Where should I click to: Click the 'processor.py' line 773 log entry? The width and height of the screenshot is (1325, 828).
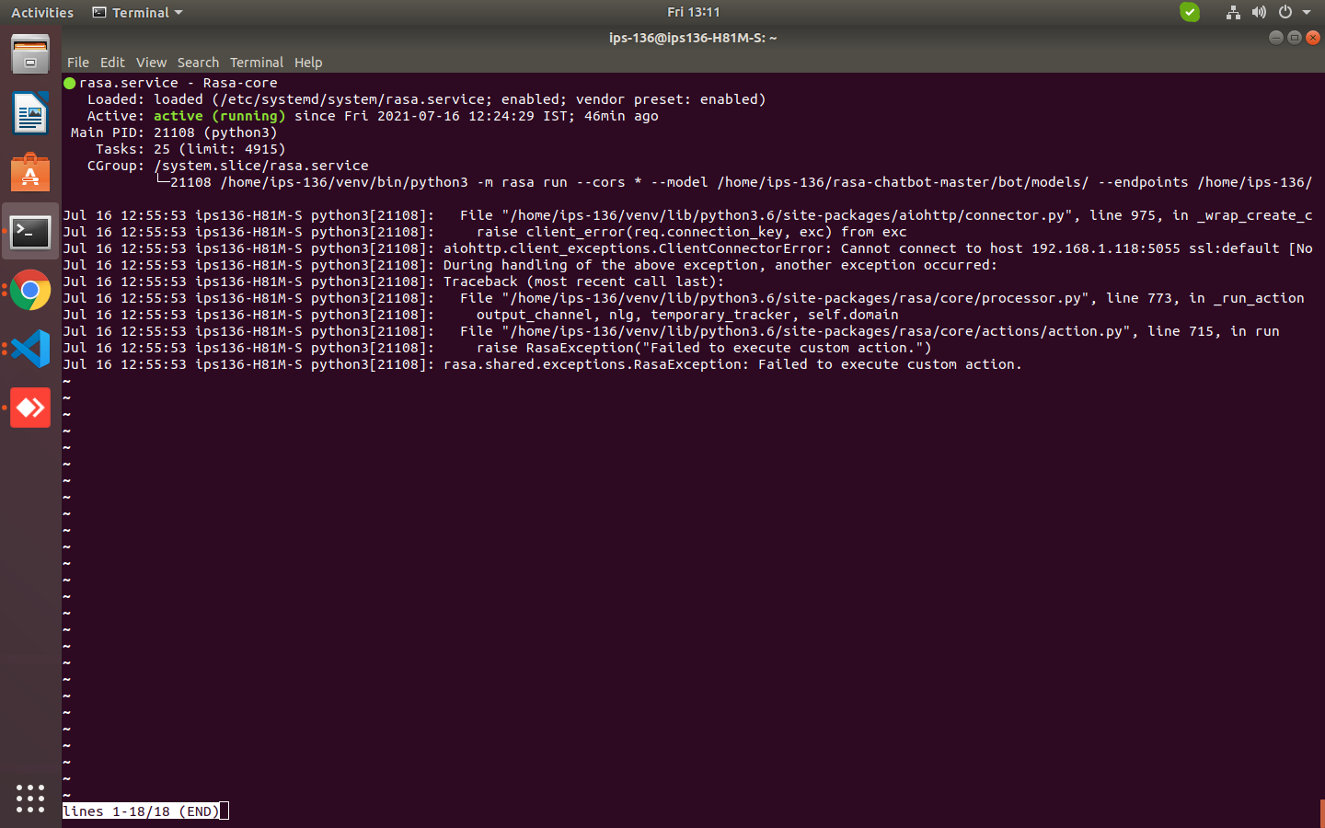click(x=684, y=298)
